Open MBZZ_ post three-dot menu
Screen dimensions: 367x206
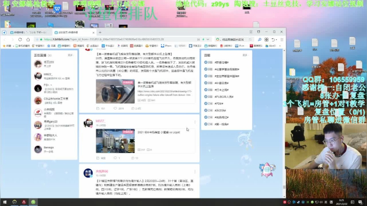tap(195, 122)
